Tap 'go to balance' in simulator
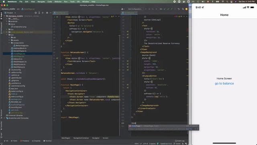 click(224, 83)
